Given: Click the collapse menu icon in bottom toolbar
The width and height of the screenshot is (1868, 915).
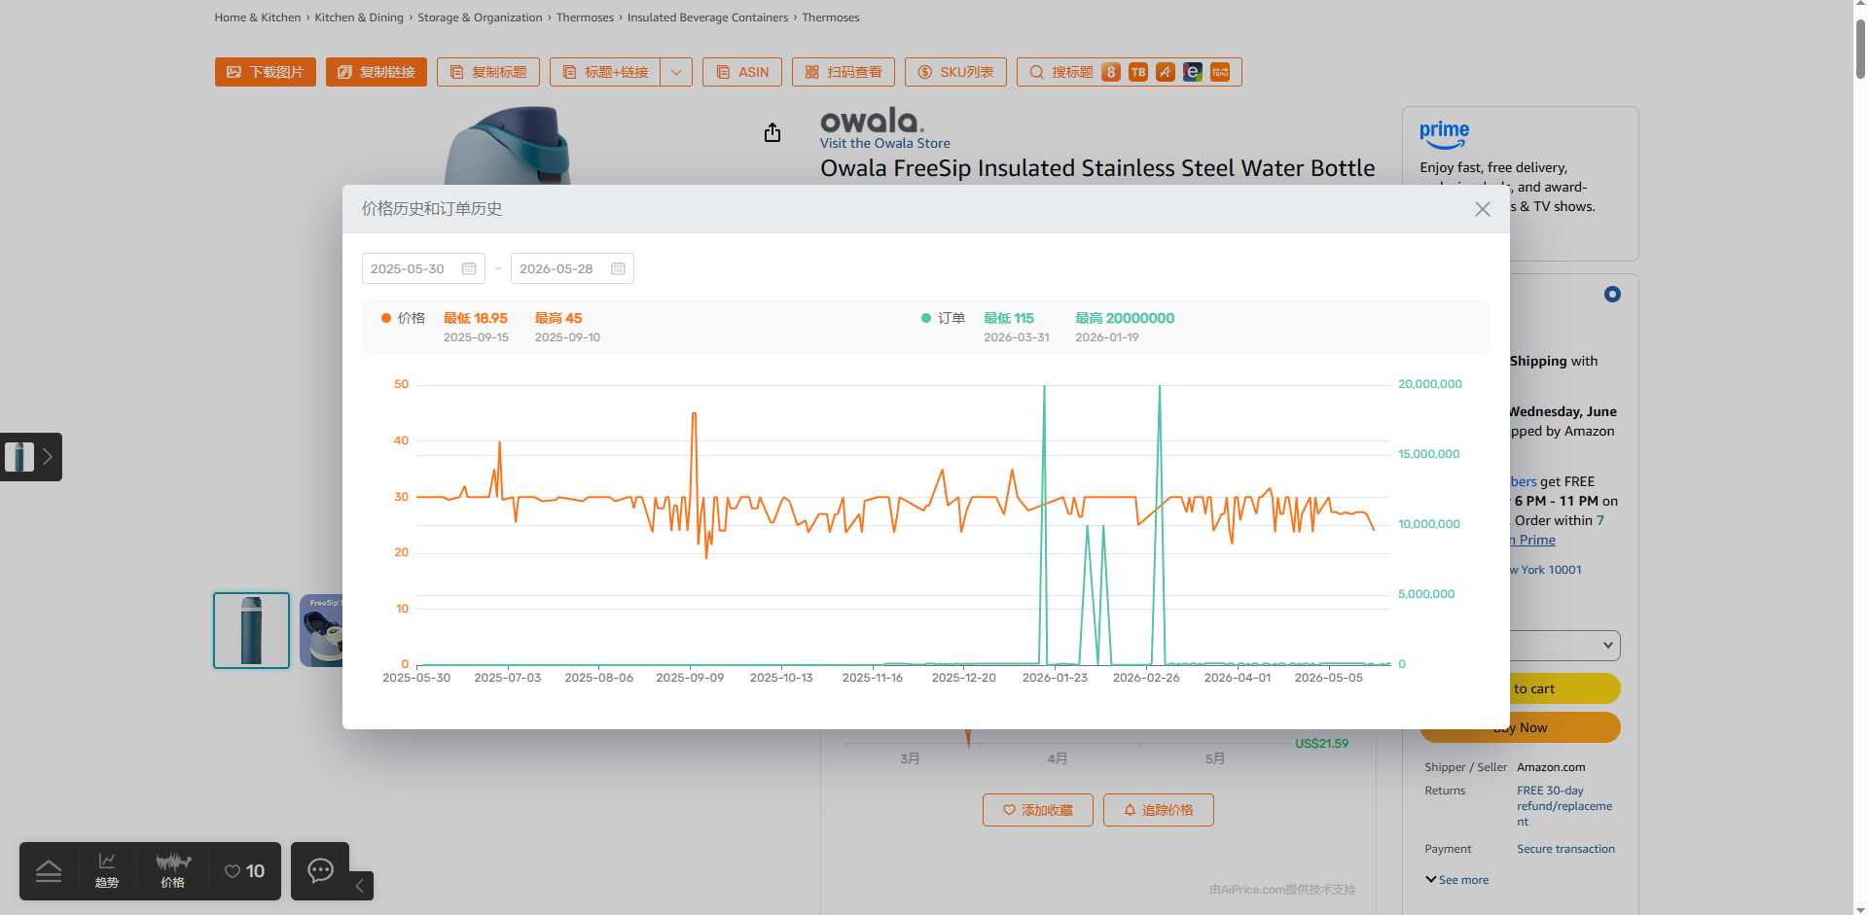Looking at the screenshot, I should click(x=49, y=871).
